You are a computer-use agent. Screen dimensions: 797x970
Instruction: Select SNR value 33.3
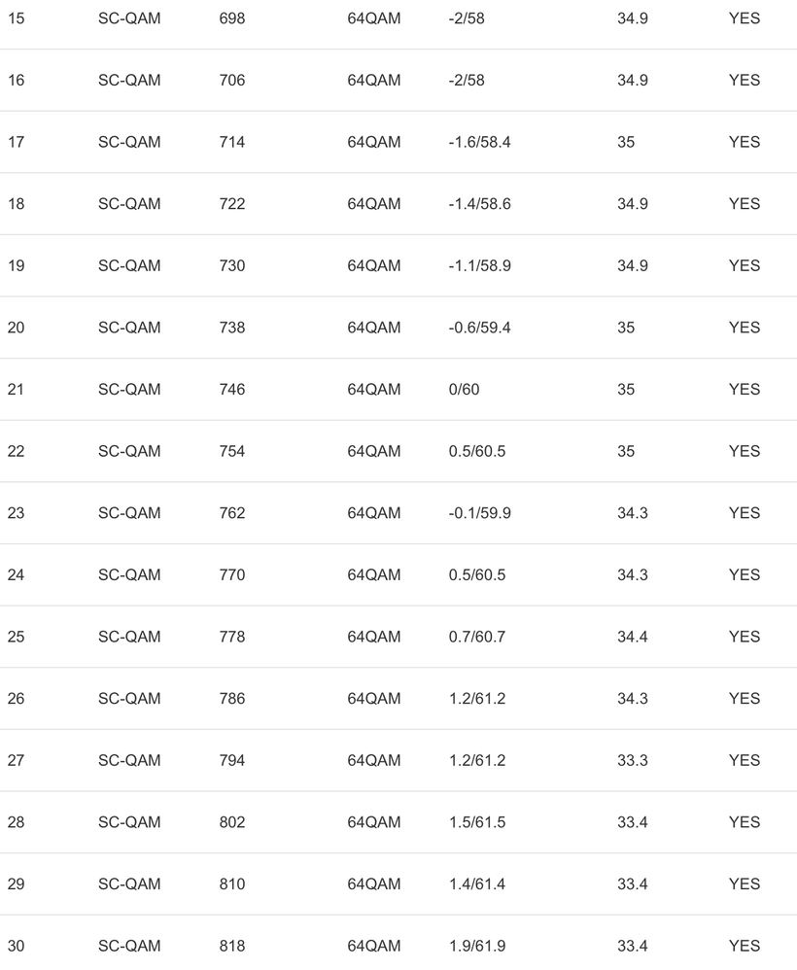[x=633, y=761]
